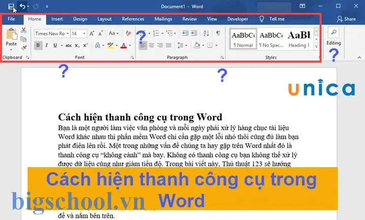The height and width of the screenshot is (220, 365).
Task: Switch to the Review tab
Action: (190, 19)
